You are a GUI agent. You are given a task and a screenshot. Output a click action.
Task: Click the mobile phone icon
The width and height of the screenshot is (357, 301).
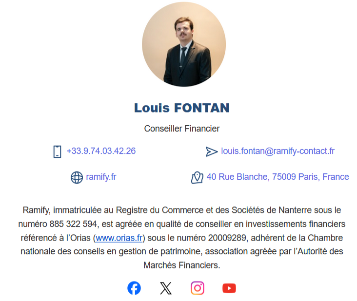57,151
